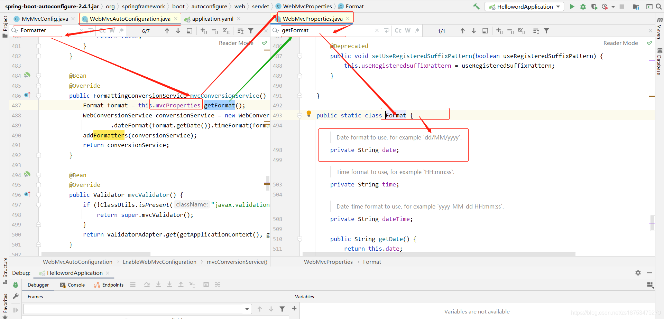The width and height of the screenshot is (664, 319).
Task: Close the right editor search bar
Action: [650, 31]
